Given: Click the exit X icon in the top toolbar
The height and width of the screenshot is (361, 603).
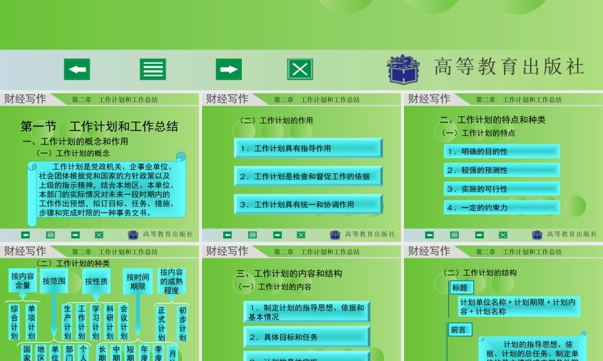Looking at the screenshot, I should [300, 69].
